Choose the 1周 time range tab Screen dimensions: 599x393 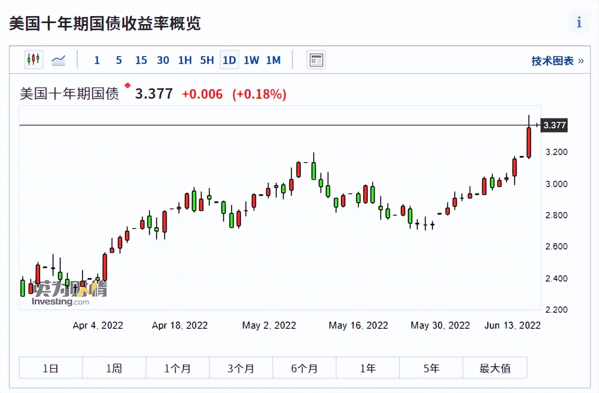tap(114, 368)
